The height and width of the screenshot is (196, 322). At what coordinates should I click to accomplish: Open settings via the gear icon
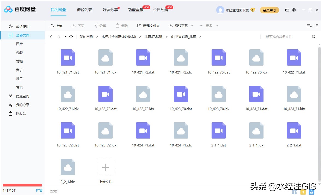coord(294,10)
